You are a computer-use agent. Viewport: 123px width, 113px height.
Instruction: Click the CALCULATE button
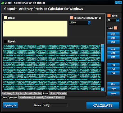coord(103,105)
